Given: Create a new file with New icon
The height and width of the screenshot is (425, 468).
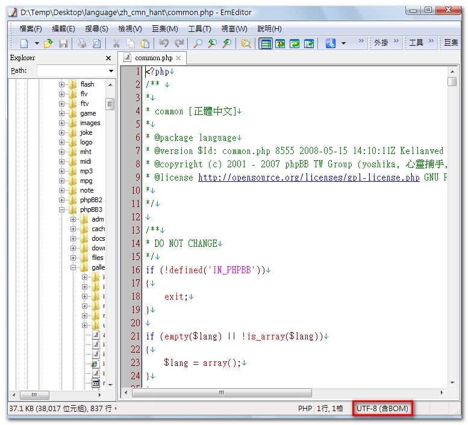Looking at the screenshot, I should click(x=25, y=43).
